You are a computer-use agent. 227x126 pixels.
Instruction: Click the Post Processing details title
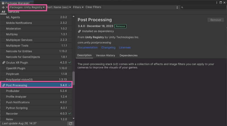click(x=95, y=20)
